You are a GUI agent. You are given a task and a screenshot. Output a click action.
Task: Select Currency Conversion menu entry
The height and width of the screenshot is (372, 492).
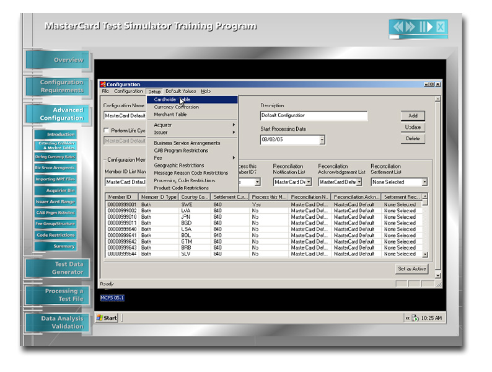[192, 107]
